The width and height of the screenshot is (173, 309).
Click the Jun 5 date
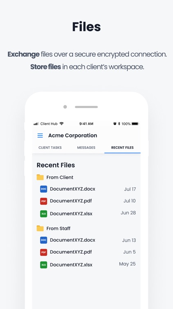pyautogui.click(x=130, y=252)
